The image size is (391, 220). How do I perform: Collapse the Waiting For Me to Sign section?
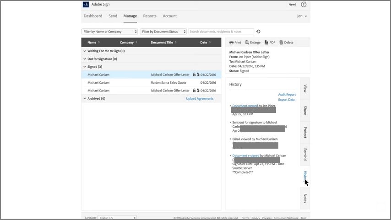(85, 51)
